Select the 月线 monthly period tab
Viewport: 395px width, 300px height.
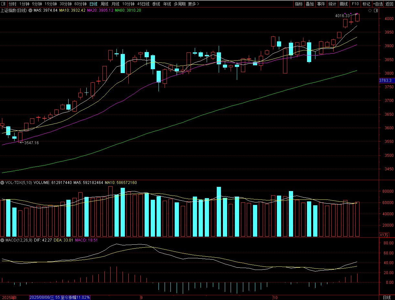point(115,4)
